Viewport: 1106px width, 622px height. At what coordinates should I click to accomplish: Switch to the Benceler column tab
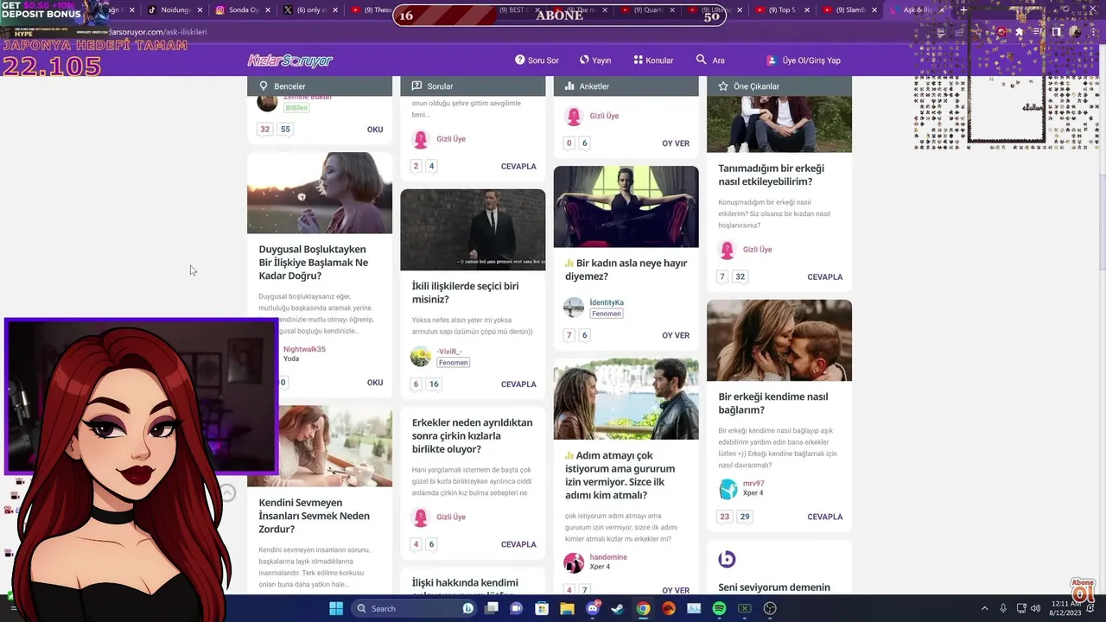click(x=320, y=86)
